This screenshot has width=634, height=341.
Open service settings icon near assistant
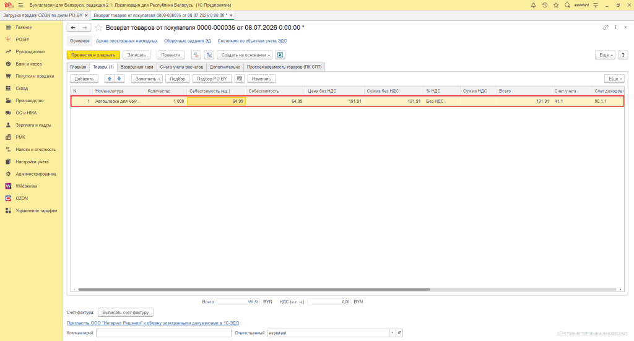tap(596, 5)
